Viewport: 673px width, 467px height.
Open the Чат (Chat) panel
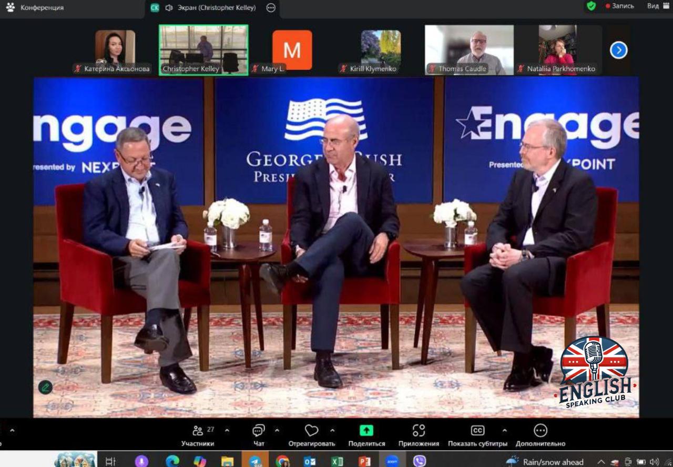[259, 431]
